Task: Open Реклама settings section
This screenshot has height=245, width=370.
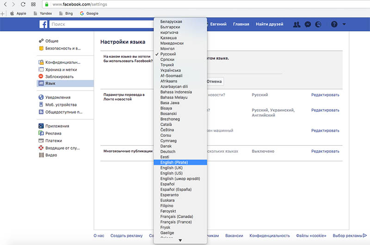Action: pyautogui.click(x=50, y=133)
